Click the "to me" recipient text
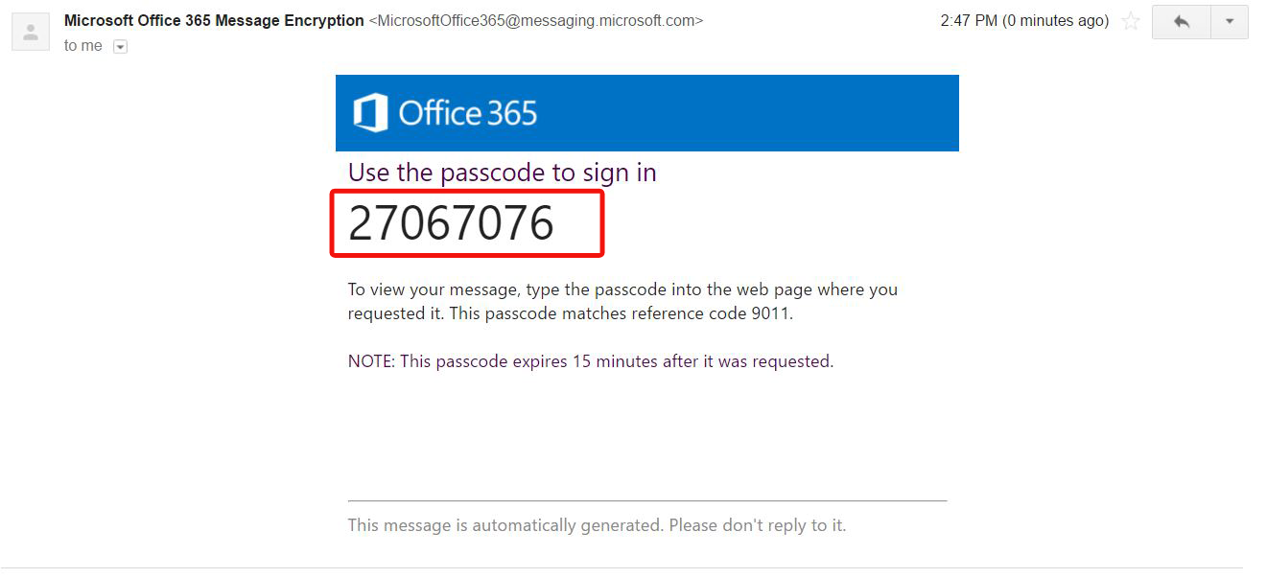The width and height of the screenshot is (1267, 578). tap(83, 46)
